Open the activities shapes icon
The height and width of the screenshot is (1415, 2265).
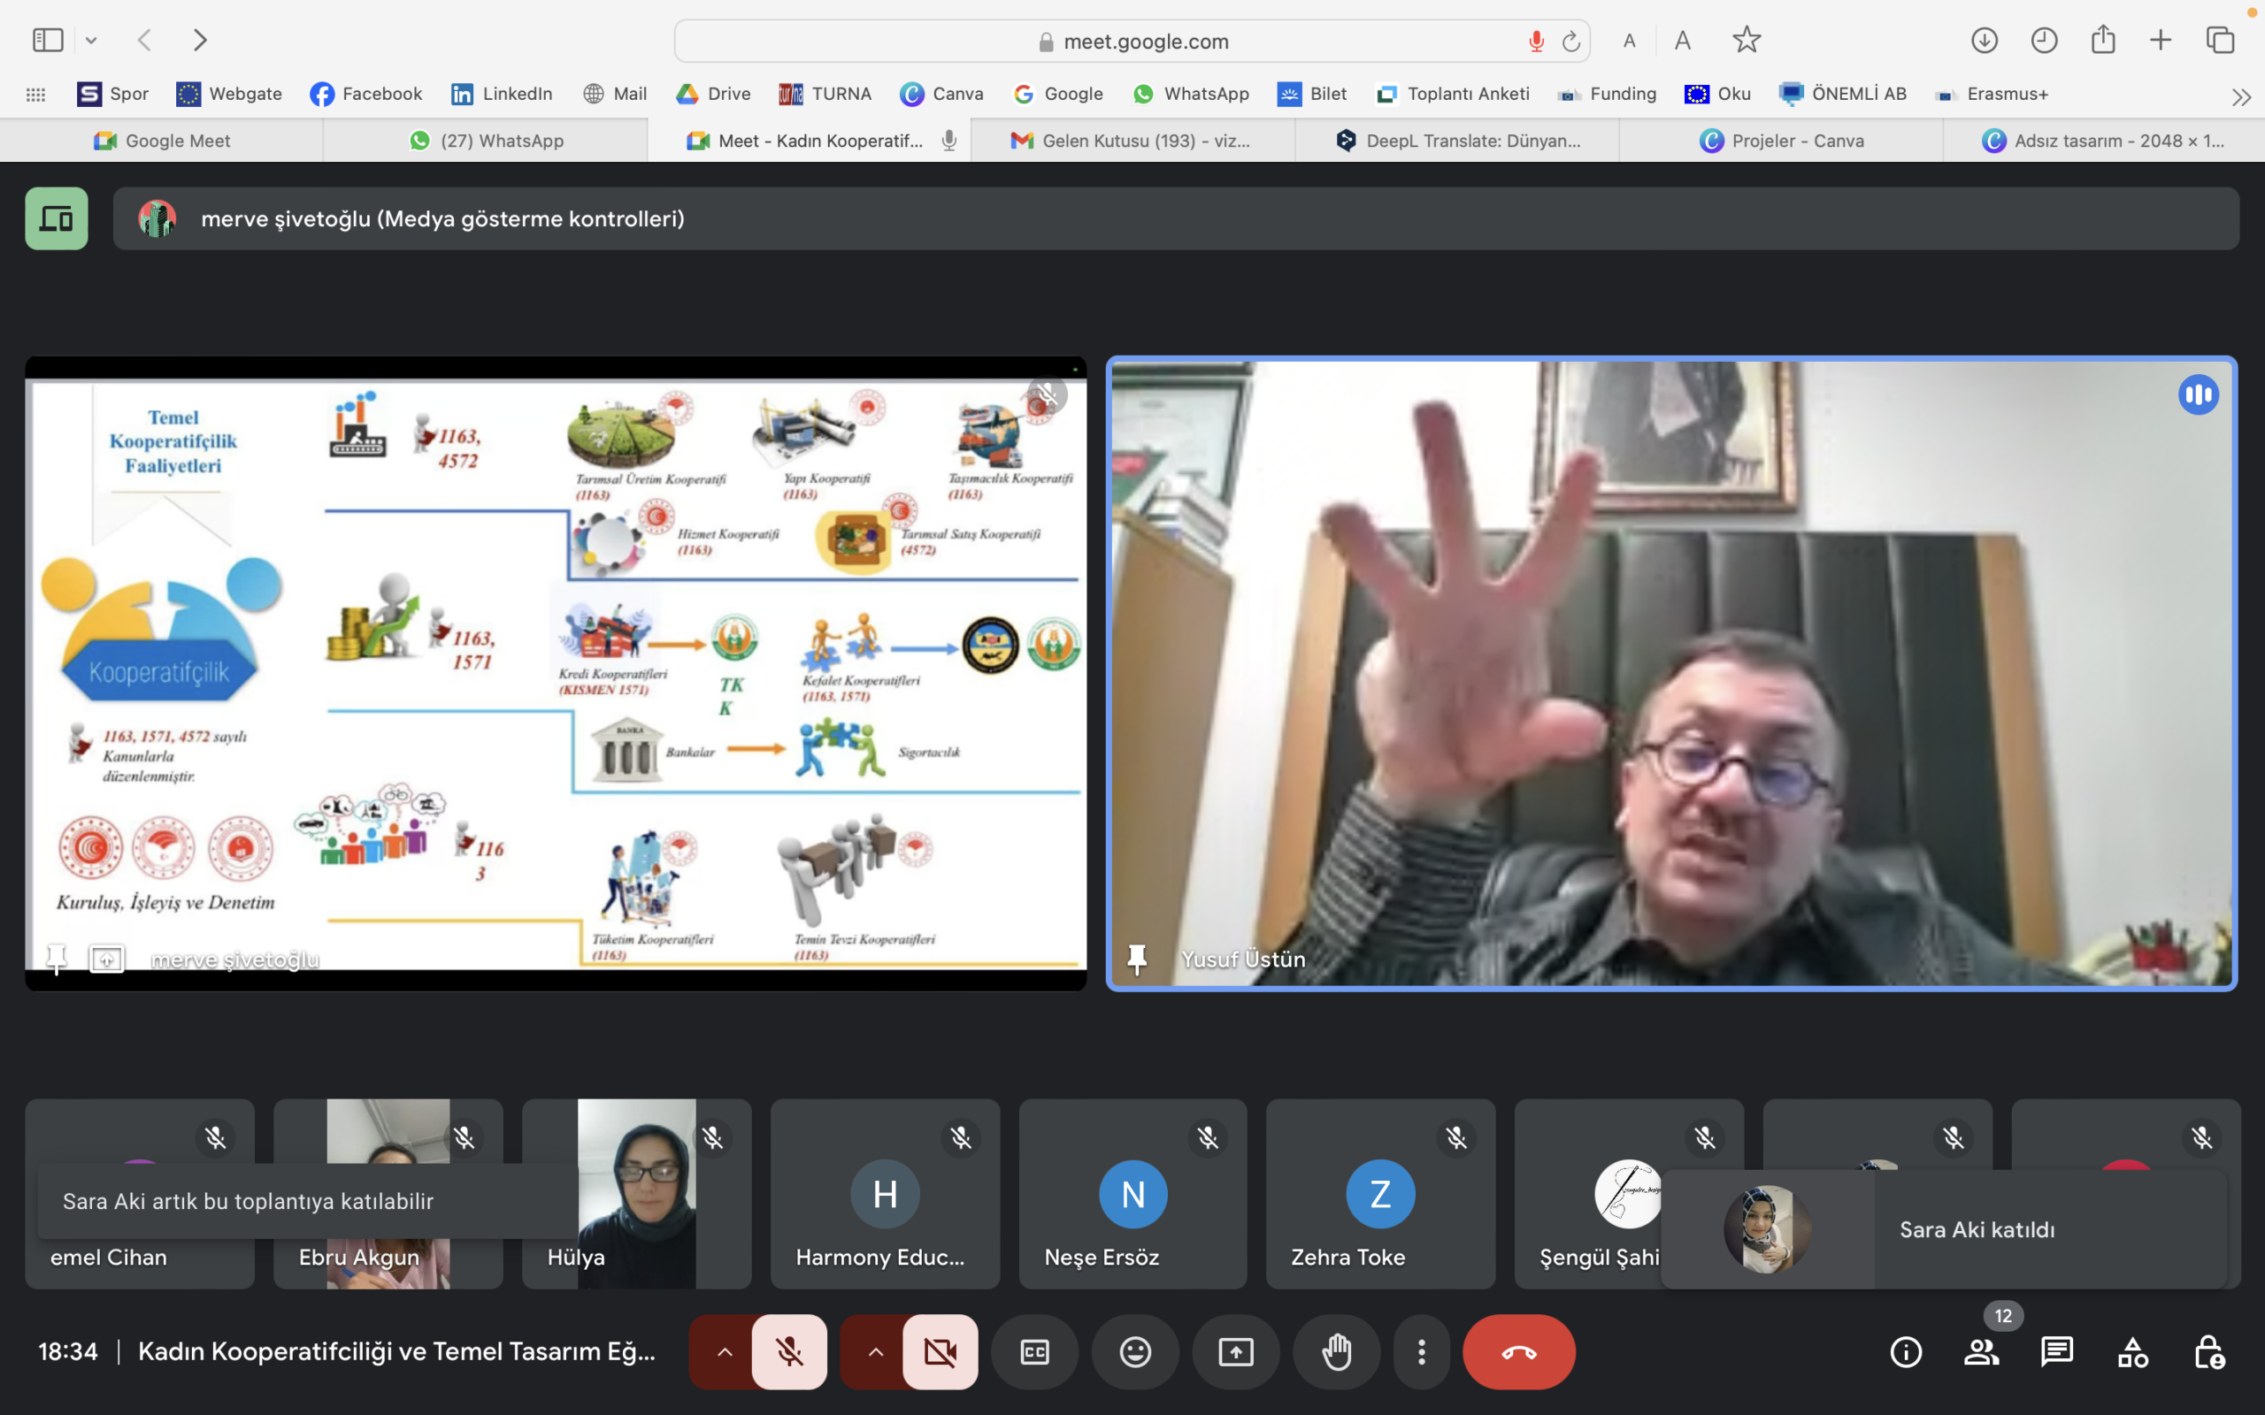(2133, 1351)
